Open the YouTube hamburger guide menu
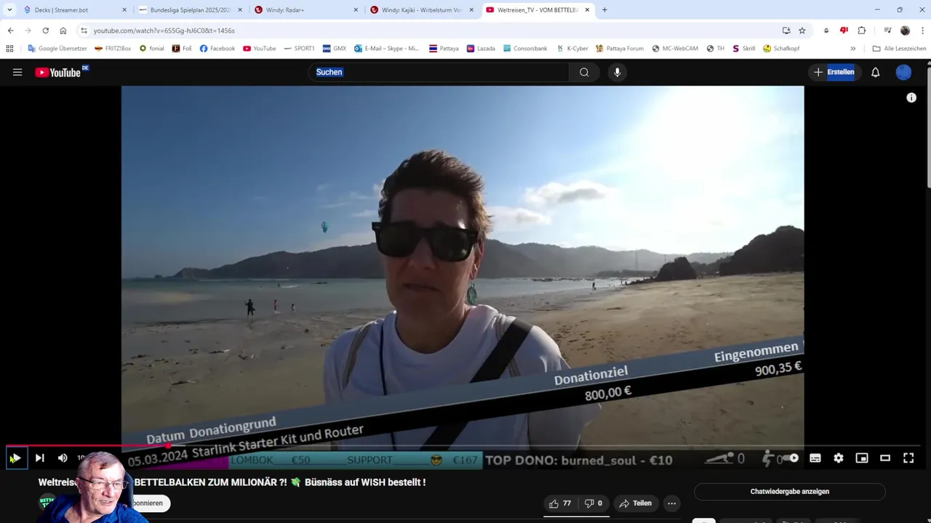 [17, 72]
